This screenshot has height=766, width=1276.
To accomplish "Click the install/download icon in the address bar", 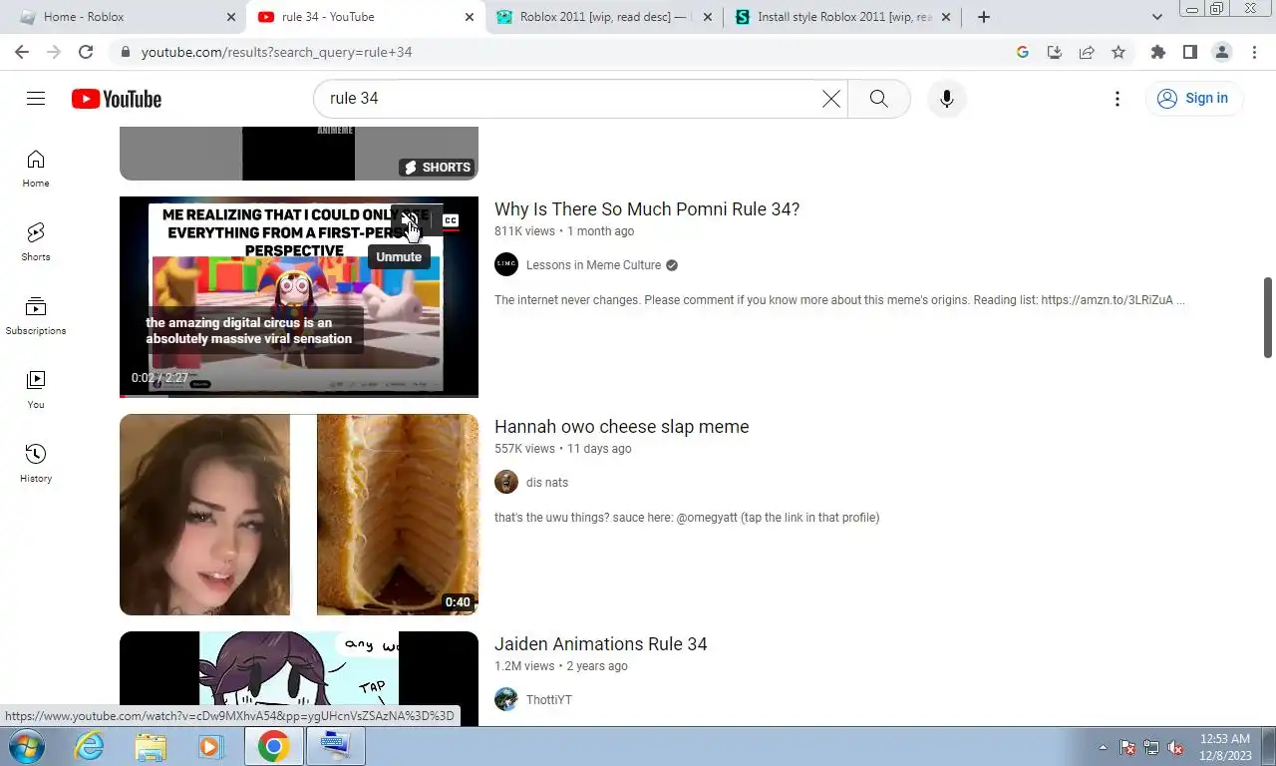I will [1055, 52].
